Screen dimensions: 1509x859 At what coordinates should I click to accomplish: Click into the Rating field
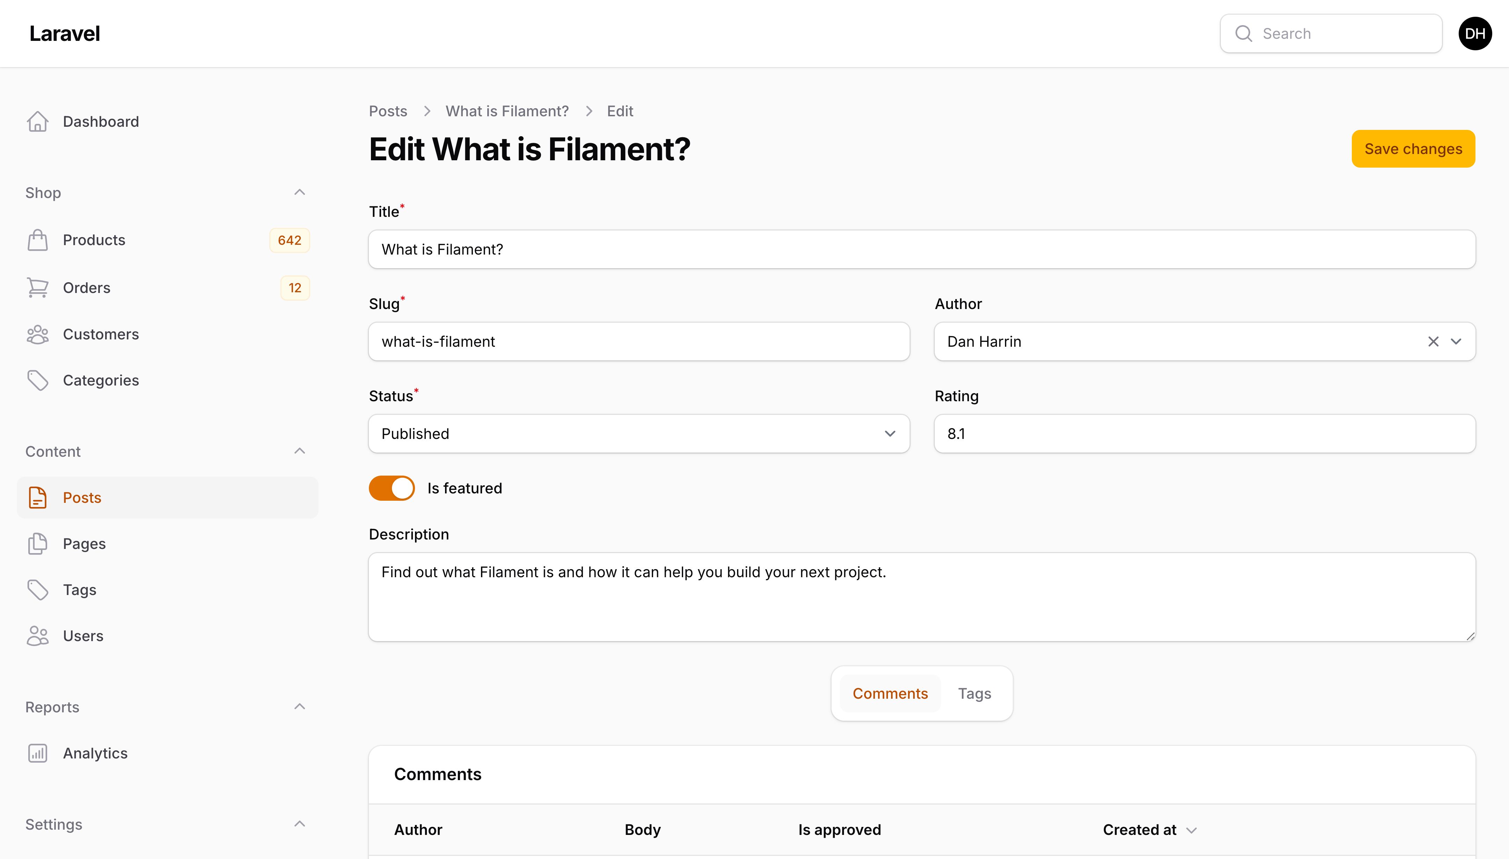click(x=1204, y=434)
